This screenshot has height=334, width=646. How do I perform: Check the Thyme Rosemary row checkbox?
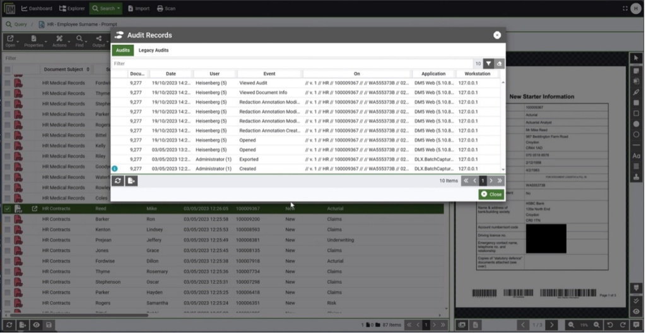(8, 272)
